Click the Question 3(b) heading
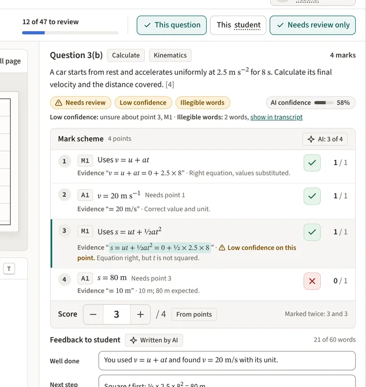This screenshot has height=387, width=366. pos(76,55)
